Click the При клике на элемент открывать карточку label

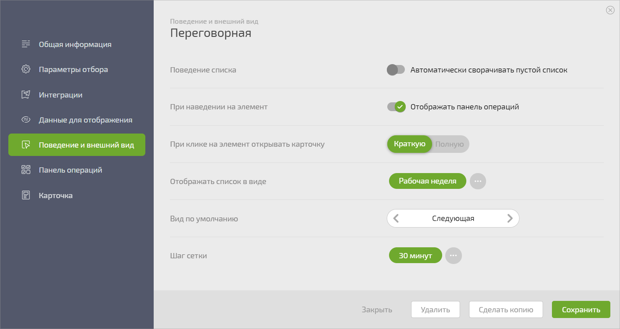(247, 144)
